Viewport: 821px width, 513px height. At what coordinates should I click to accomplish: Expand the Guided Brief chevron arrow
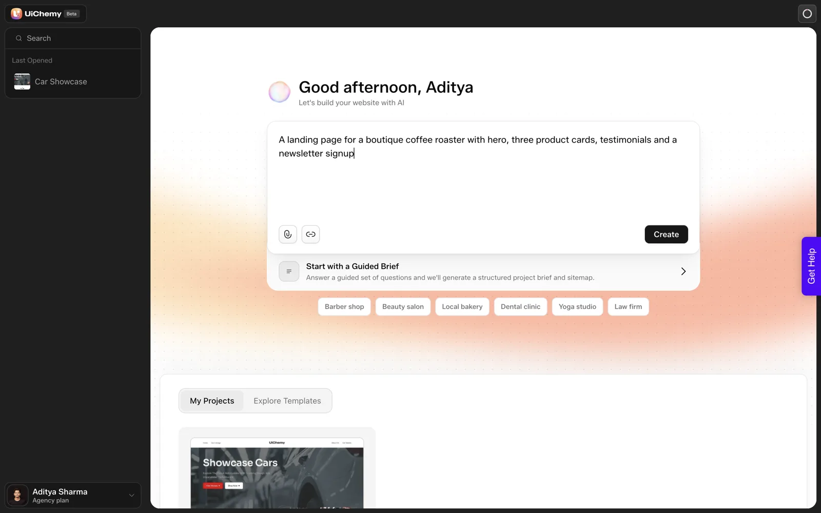[683, 271]
